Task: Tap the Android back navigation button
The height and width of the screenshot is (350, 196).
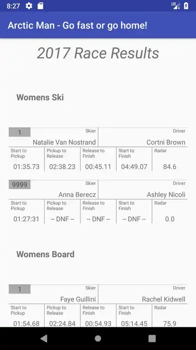Action: 44,339
